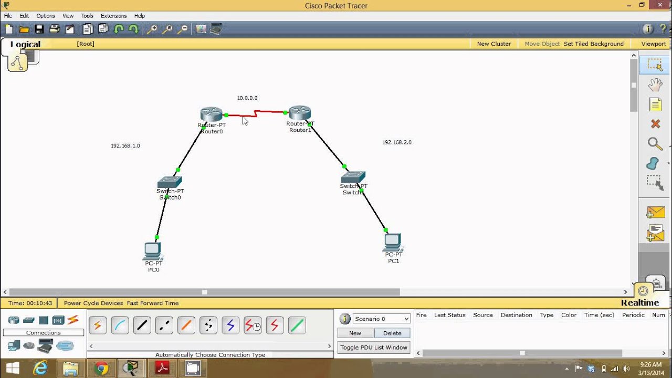Choose the End Devices category
This screenshot has width=672, height=378.
(x=14, y=345)
